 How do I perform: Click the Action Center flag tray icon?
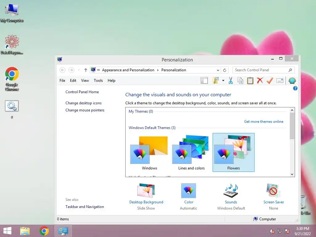287,231
